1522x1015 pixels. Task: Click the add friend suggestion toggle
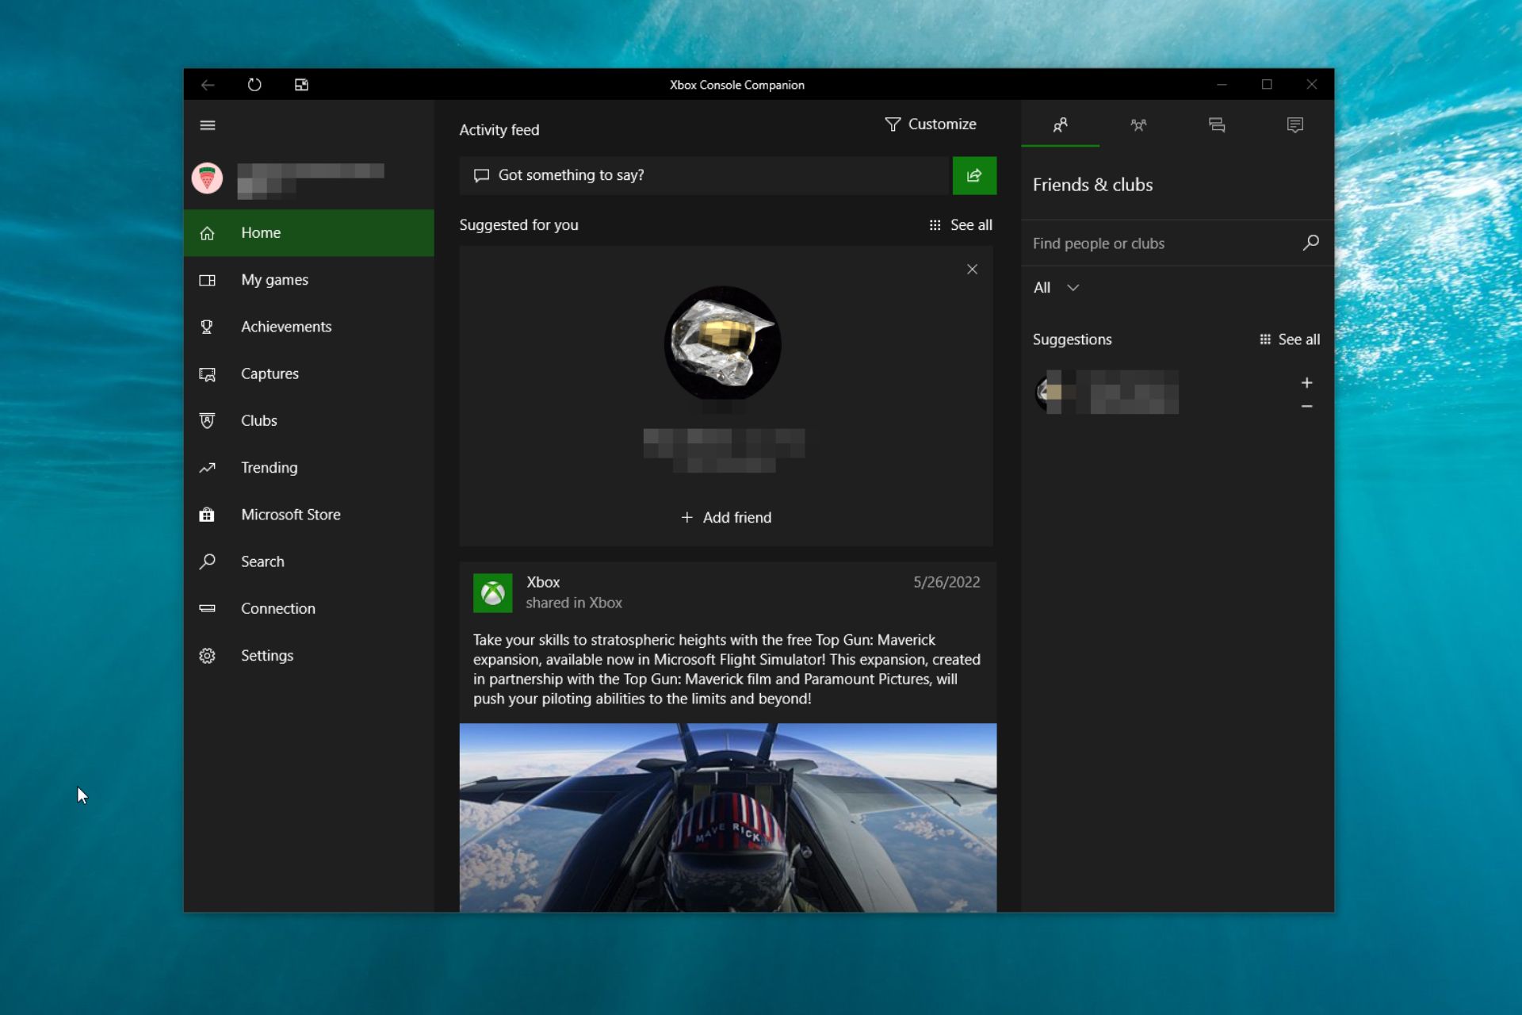(1307, 383)
